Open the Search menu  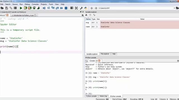tap(8, 4)
